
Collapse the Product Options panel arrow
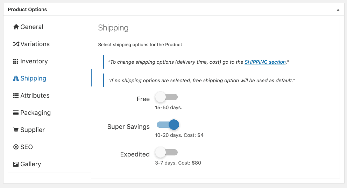[x=338, y=10]
